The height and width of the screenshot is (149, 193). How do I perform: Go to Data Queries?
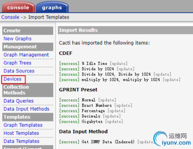point(19,101)
